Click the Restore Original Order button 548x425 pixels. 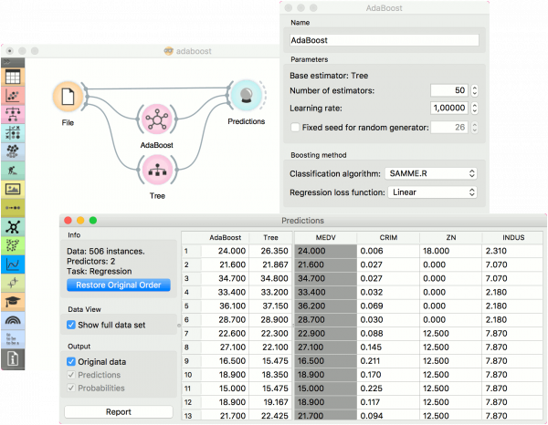pyautogui.click(x=118, y=285)
